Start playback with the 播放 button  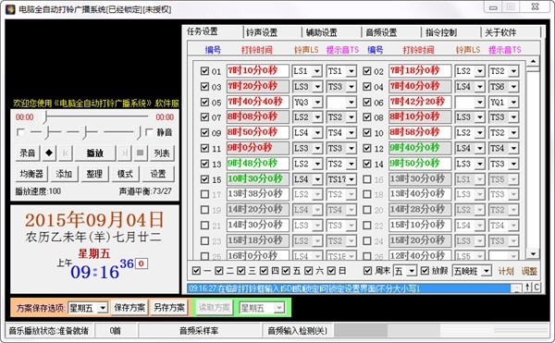tap(95, 153)
